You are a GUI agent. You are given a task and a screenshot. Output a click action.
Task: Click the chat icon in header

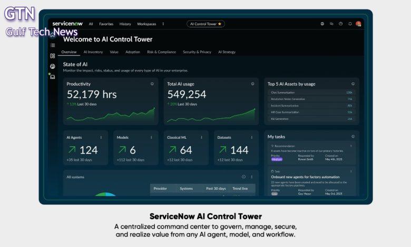pos(331,24)
